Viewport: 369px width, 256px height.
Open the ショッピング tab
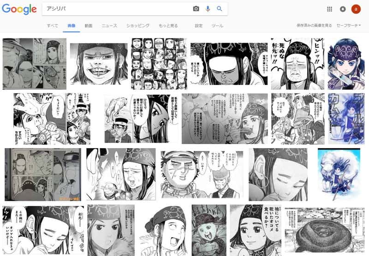[x=138, y=26]
